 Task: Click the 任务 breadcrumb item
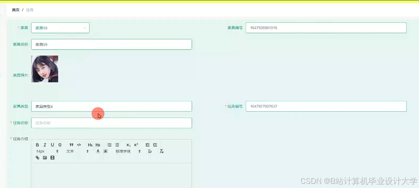[30, 10]
